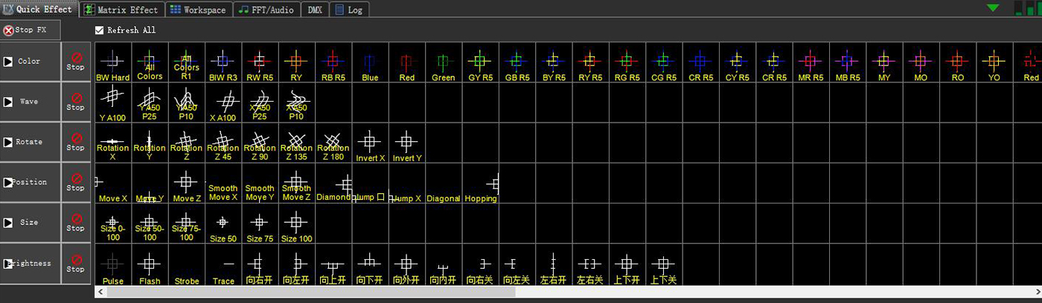Screen dimensions: 1042x303
Task: Select the X A100 wave effect
Action: pyautogui.click(x=223, y=102)
